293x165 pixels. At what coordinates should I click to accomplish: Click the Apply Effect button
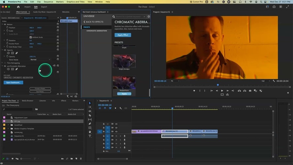click(123, 35)
